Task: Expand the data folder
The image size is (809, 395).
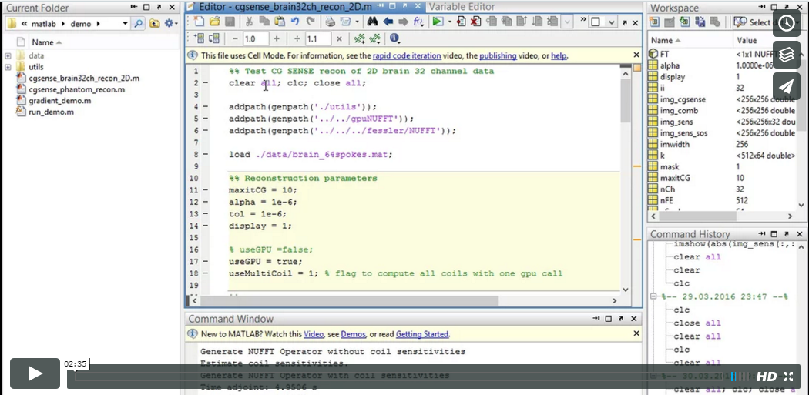Action: tap(8, 55)
